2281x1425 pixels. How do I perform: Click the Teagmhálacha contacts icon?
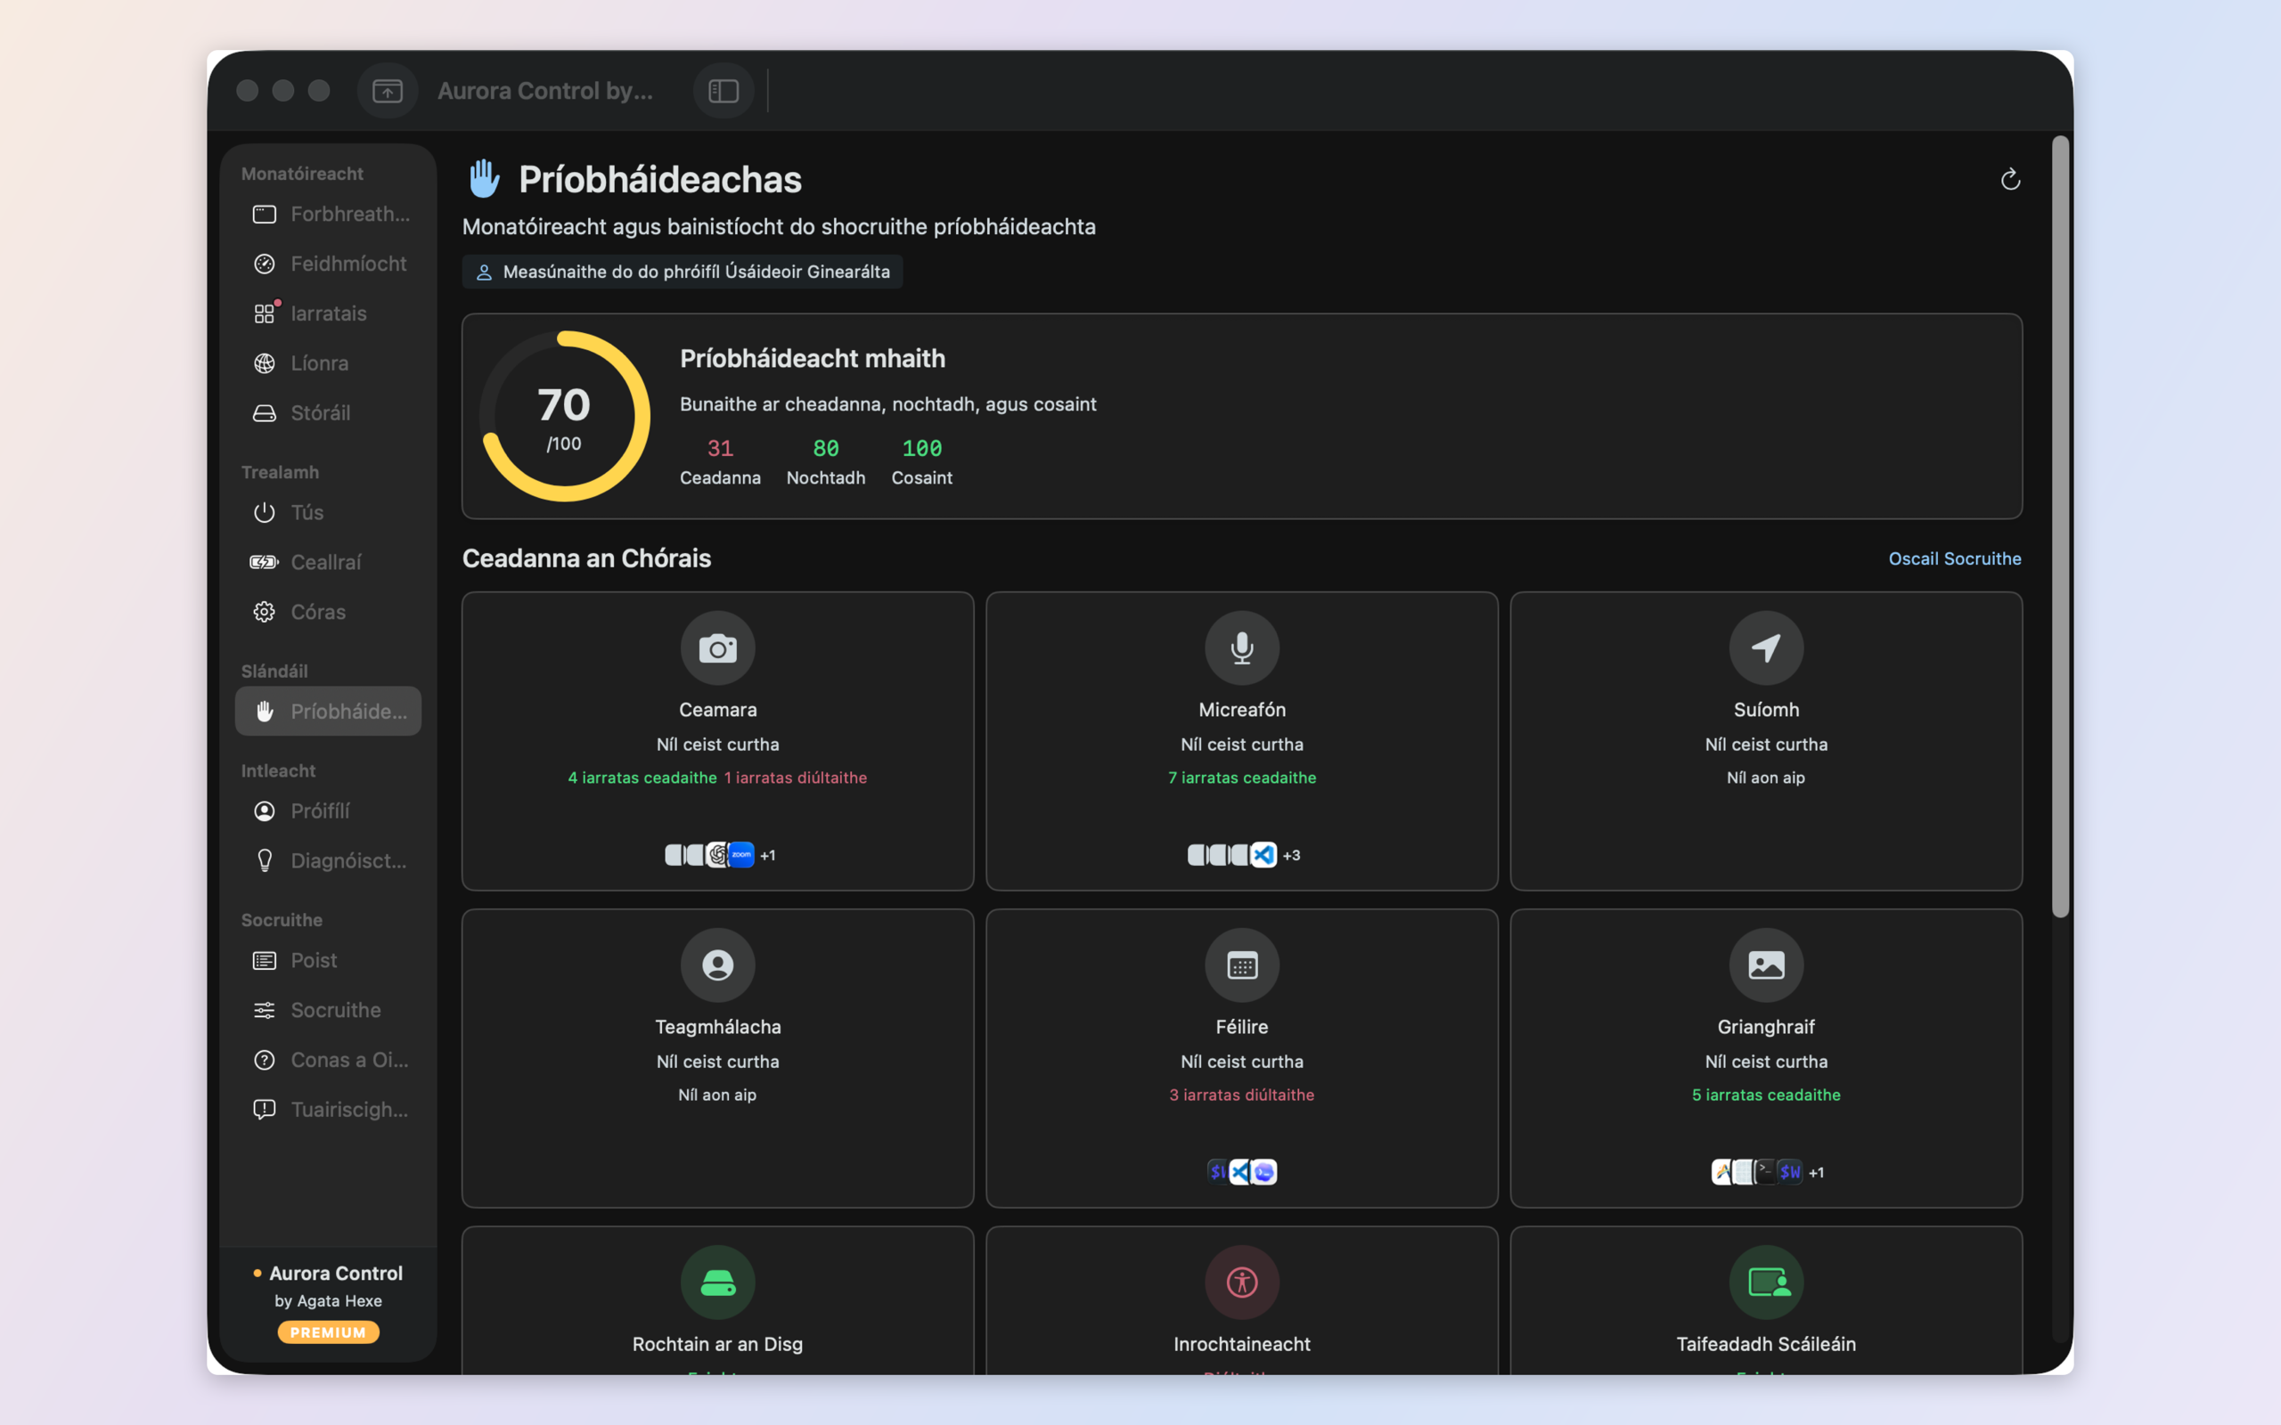coord(717,965)
